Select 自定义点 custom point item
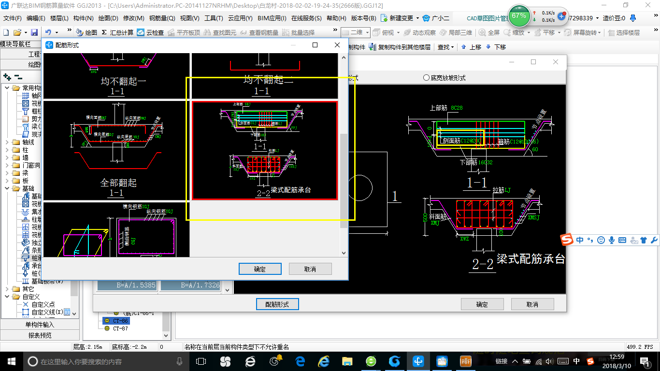Image resolution: width=660 pixels, height=371 pixels. [x=38, y=304]
